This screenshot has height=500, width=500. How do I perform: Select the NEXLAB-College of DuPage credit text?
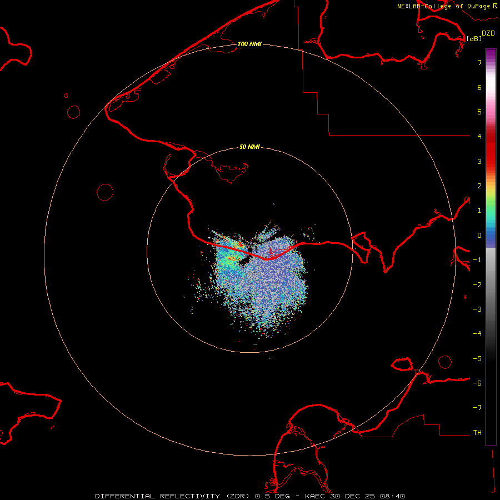pyautogui.click(x=447, y=6)
